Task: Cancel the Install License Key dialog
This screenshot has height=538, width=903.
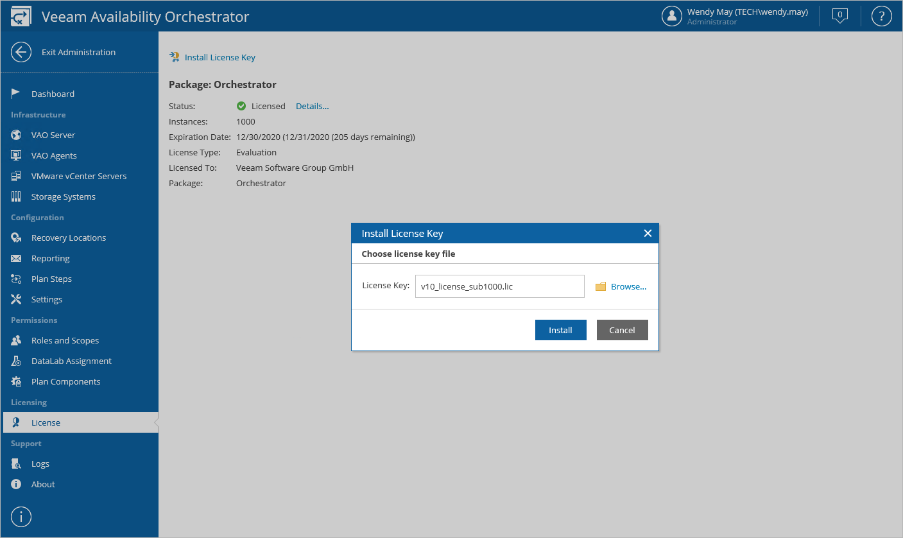Action: point(622,330)
